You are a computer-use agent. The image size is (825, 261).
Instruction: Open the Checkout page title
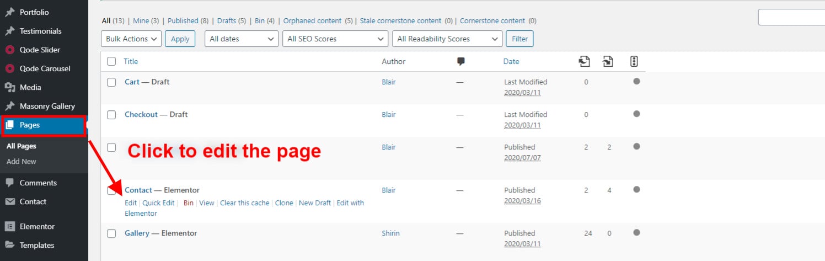coord(141,114)
